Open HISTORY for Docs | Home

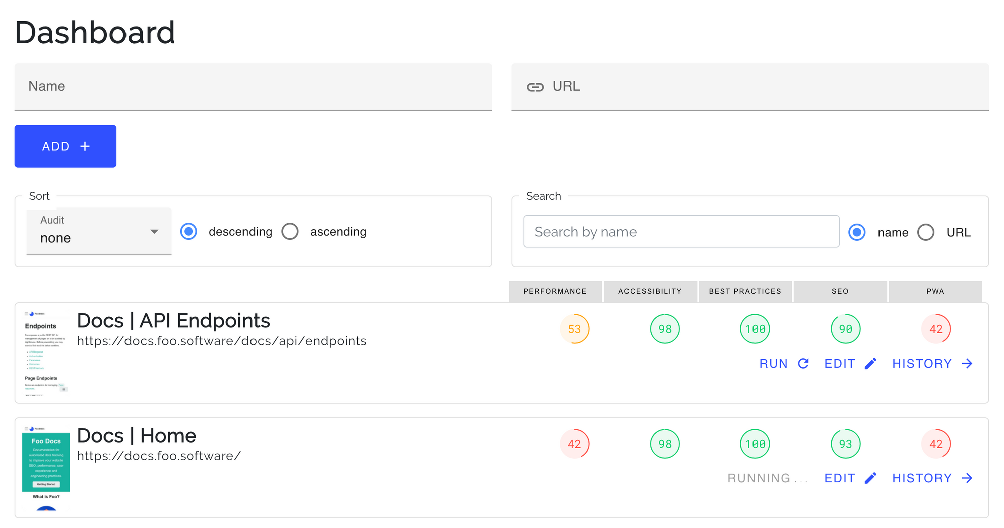pos(933,478)
